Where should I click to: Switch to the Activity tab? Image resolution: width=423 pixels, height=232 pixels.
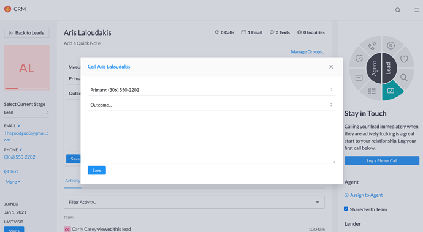(72, 181)
